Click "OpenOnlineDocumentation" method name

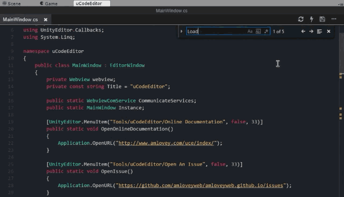tap(135, 129)
